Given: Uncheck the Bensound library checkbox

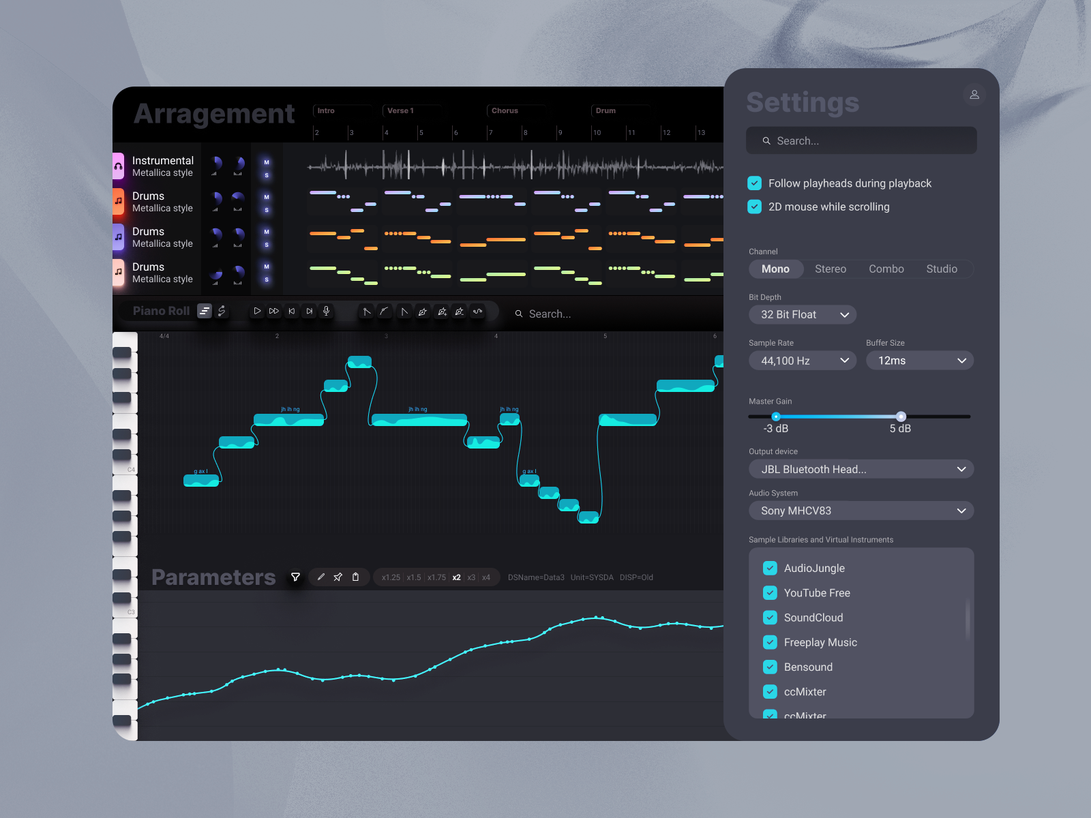Looking at the screenshot, I should tap(770, 667).
